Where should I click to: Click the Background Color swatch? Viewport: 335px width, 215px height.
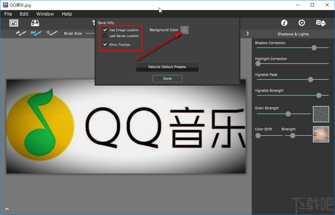point(185,30)
